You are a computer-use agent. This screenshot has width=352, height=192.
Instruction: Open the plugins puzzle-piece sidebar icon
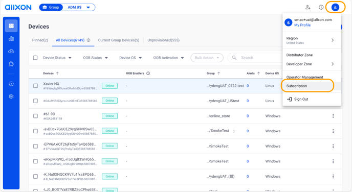pyautogui.click(x=11, y=64)
